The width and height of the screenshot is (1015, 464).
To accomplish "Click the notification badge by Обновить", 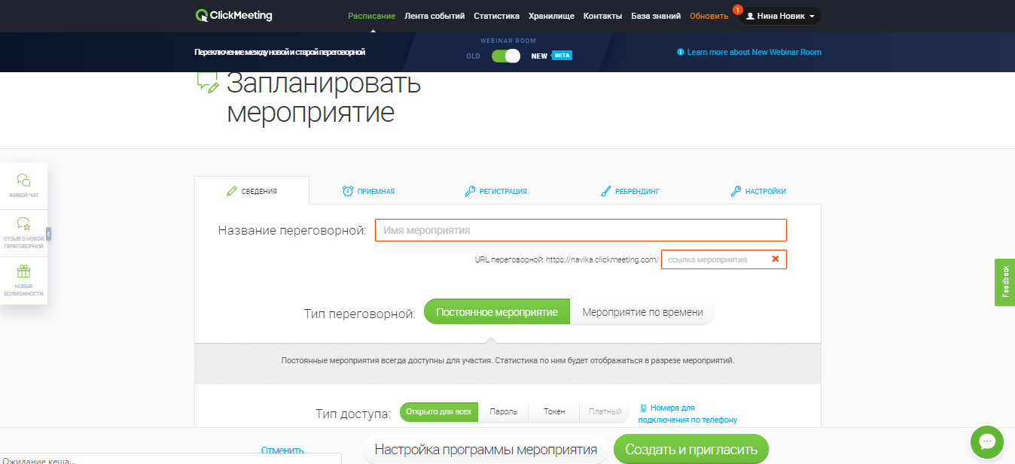I will [x=737, y=10].
